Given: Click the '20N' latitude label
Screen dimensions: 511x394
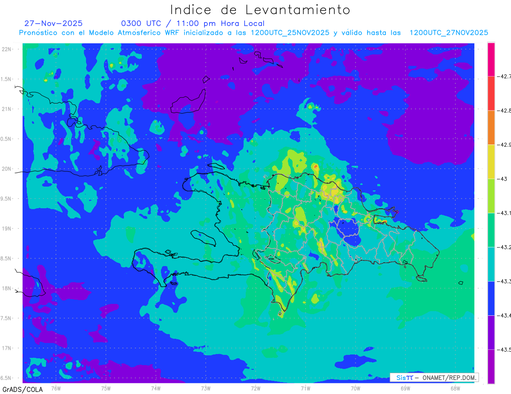Looking at the screenshot, I should click(7, 169).
